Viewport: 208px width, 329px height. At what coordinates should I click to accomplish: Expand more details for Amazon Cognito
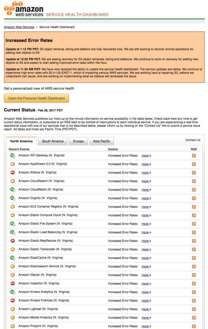click(146, 198)
